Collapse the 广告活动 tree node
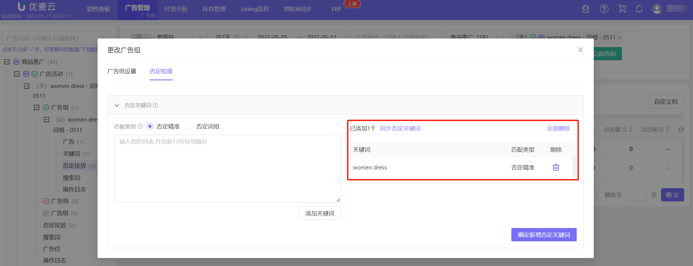693x266 pixels. 17,74
